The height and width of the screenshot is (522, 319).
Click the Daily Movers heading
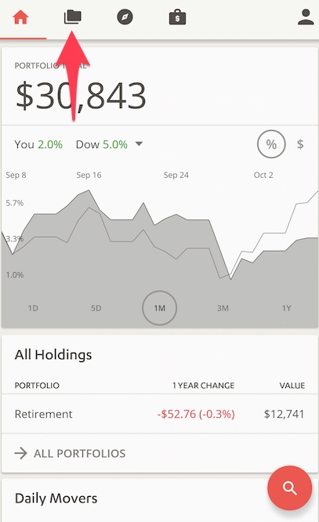coord(56,498)
